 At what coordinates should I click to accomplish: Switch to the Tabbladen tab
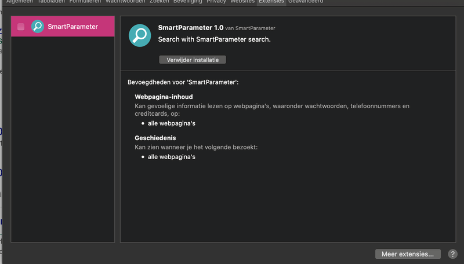pyautogui.click(x=51, y=2)
